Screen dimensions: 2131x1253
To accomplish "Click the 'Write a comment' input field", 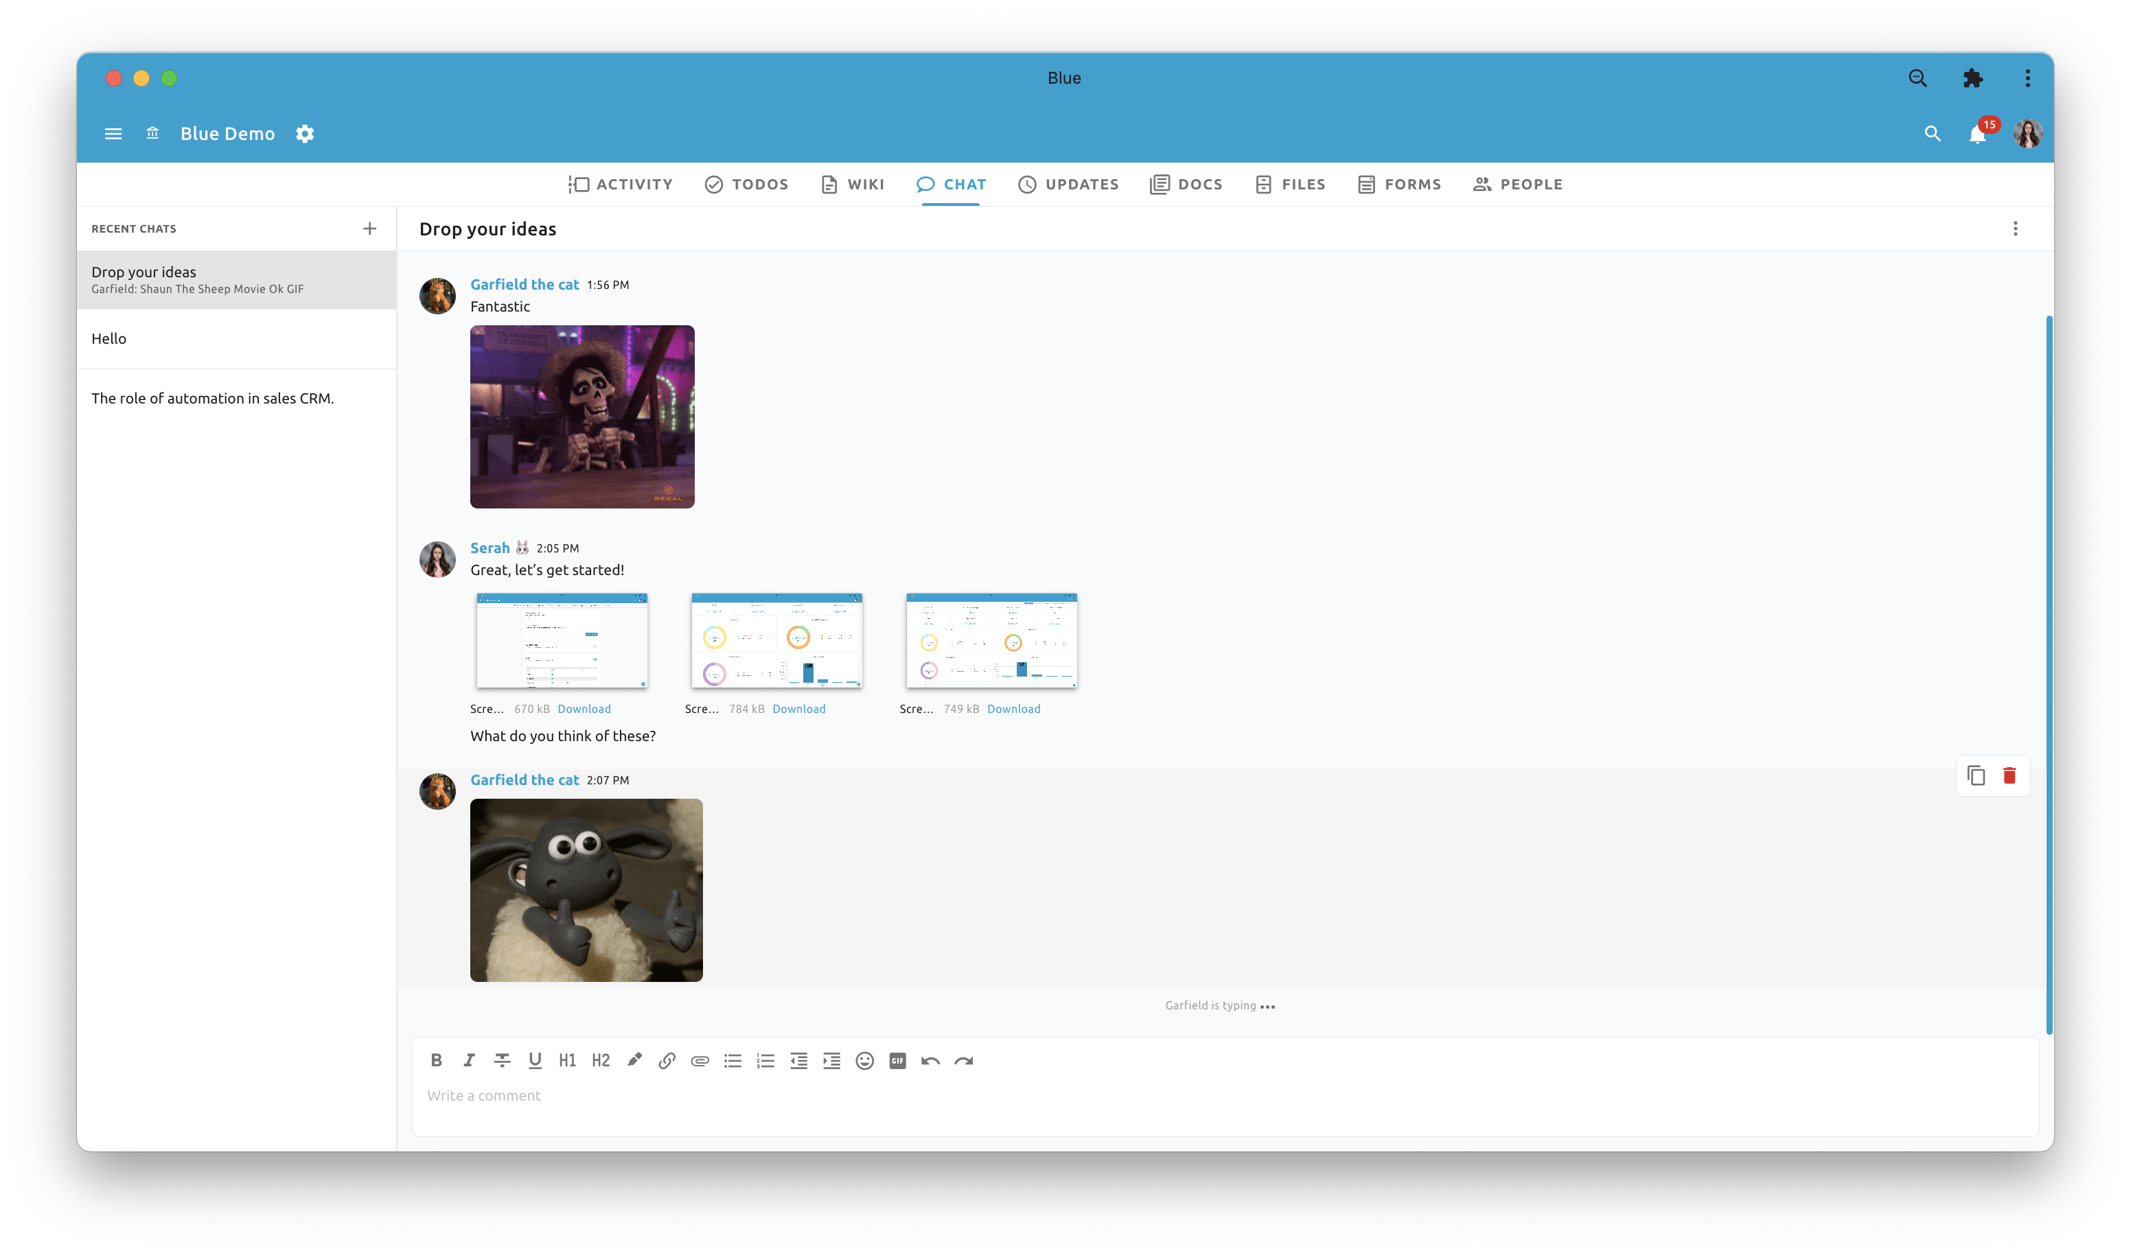I will [x=1225, y=1096].
